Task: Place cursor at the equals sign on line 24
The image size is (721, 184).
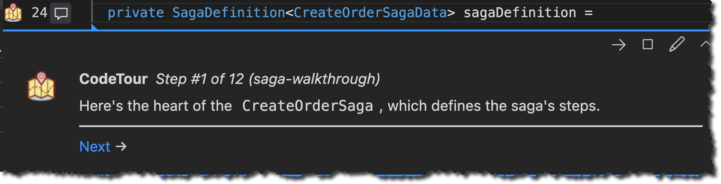Action: [x=589, y=13]
